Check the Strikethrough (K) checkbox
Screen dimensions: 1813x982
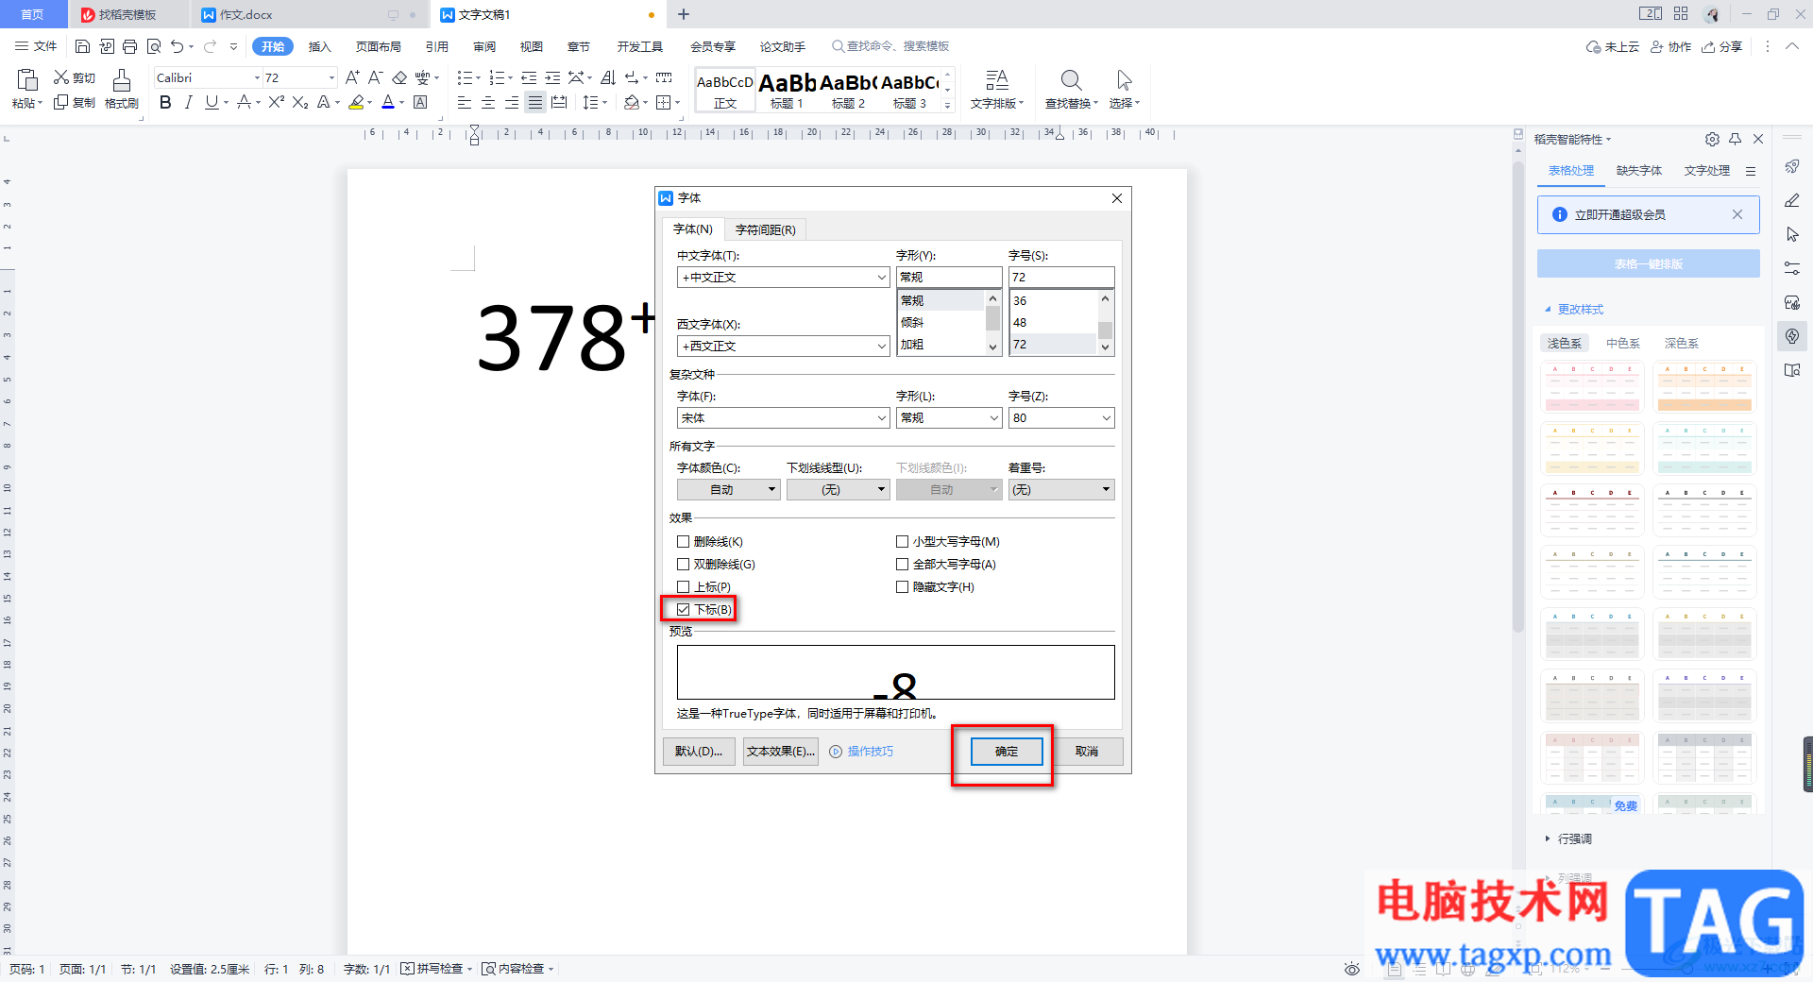coord(683,542)
